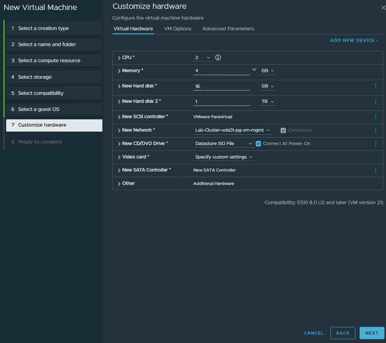This screenshot has height=343, width=386.
Task: Toggle the network Connected checkbox
Action: click(283, 130)
